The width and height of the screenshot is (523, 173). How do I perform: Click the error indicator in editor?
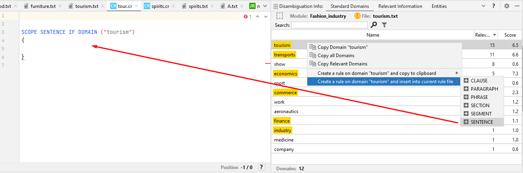[x=248, y=17]
